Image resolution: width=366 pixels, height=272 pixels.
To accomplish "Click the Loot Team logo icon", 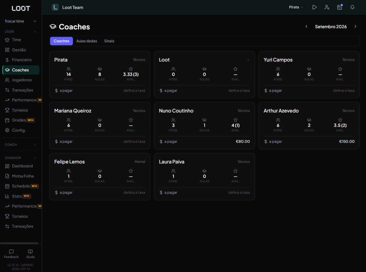I will click(55, 7).
